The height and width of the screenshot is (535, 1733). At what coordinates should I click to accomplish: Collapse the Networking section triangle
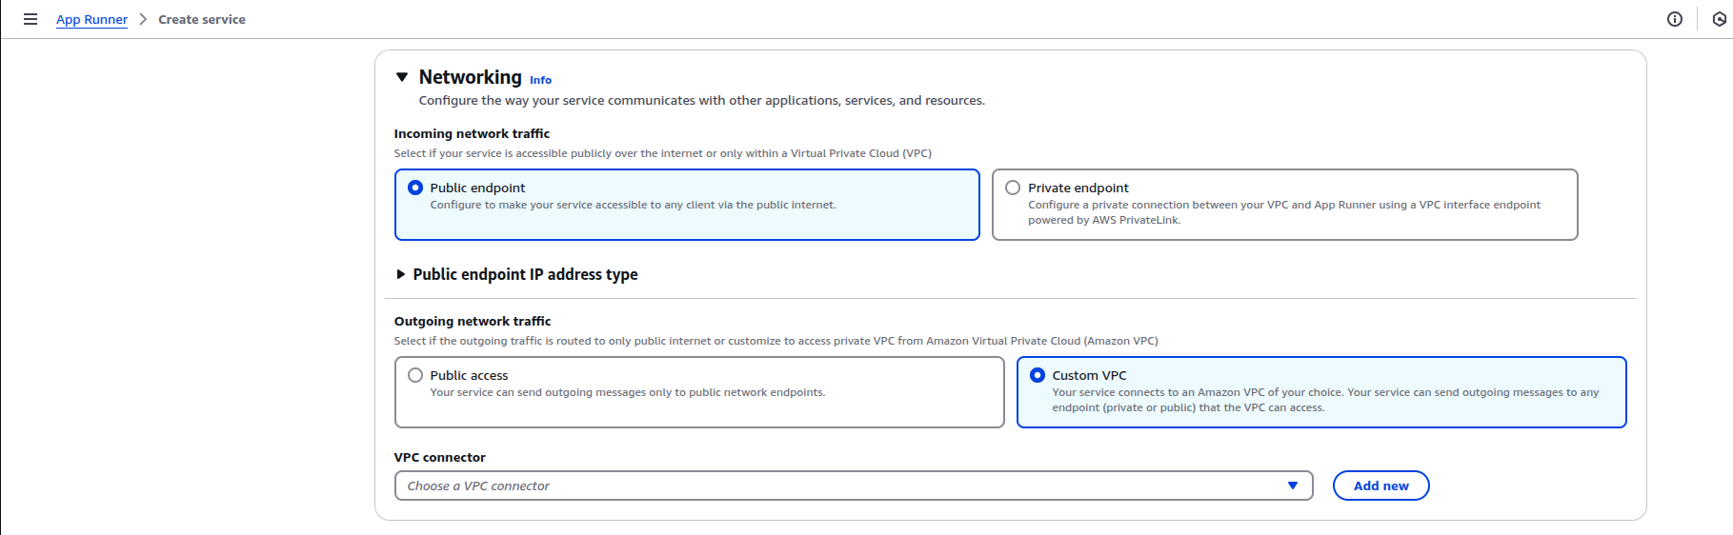[x=402, y=77]
